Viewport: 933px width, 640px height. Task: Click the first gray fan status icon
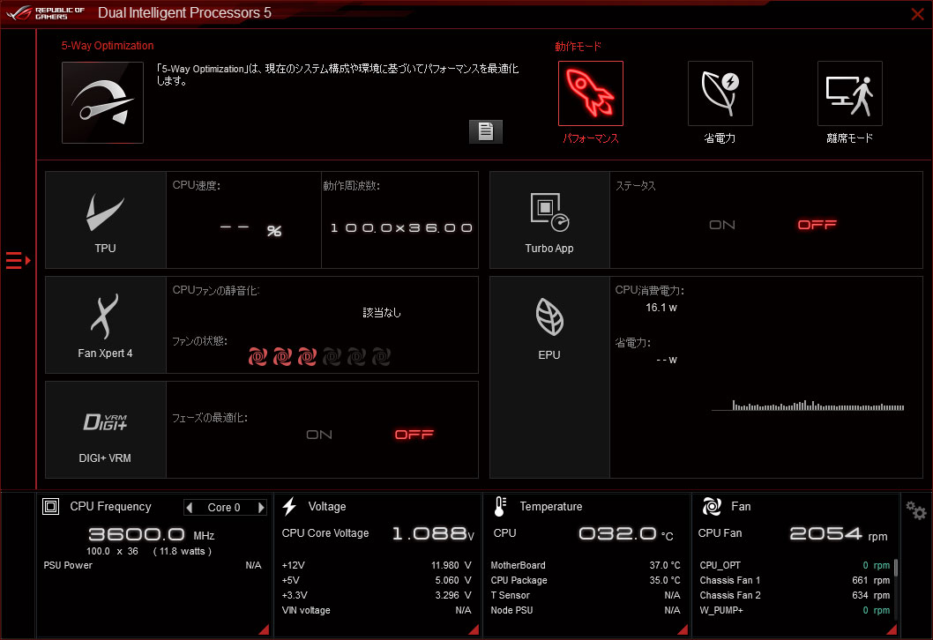(x=332, y=356)
